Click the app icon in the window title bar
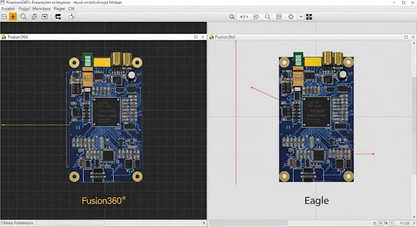The image size is (417, 227). coord(2,2)
